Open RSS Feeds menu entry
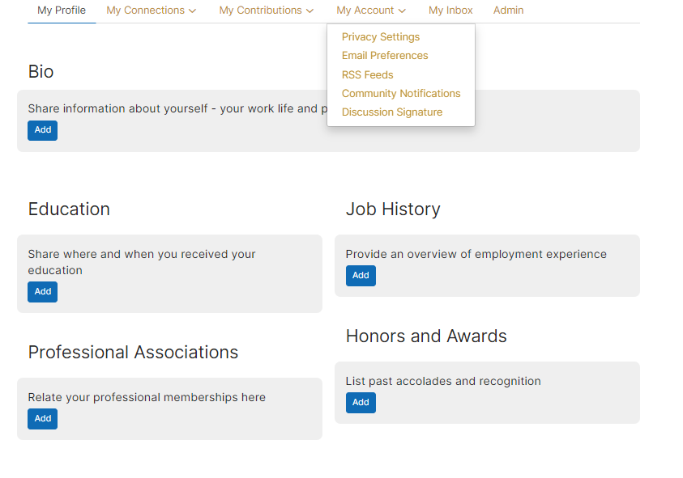Viewport: 683px width, 478px height. (367, 74)
